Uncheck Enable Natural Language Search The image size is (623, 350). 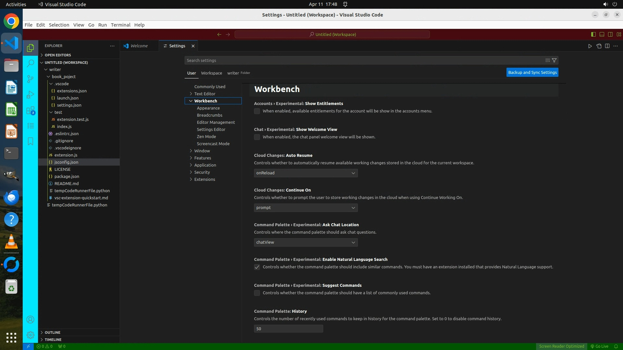(x=257, y=267)
